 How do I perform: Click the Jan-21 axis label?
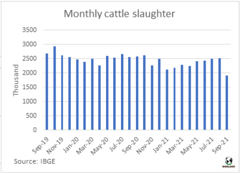161,145
